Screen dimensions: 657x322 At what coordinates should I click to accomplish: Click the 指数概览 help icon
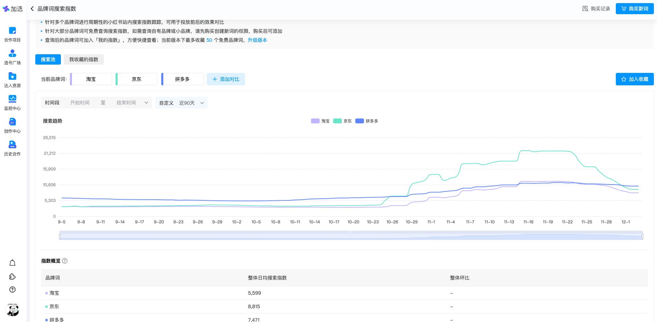pos(65,261)
